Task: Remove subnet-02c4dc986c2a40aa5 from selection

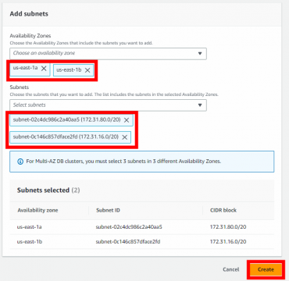Action: click(x=127, y=120)
